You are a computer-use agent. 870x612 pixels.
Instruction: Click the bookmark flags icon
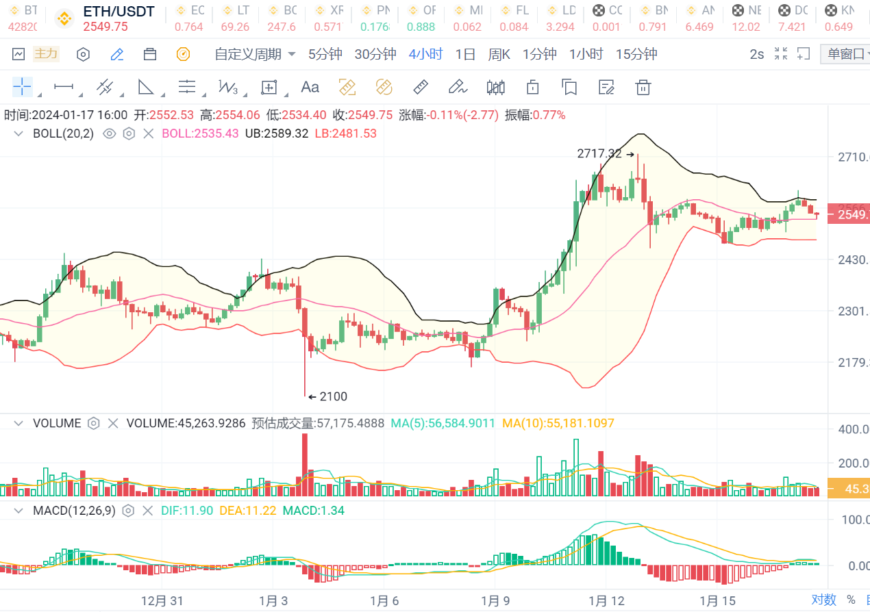(x=569, y=86)
